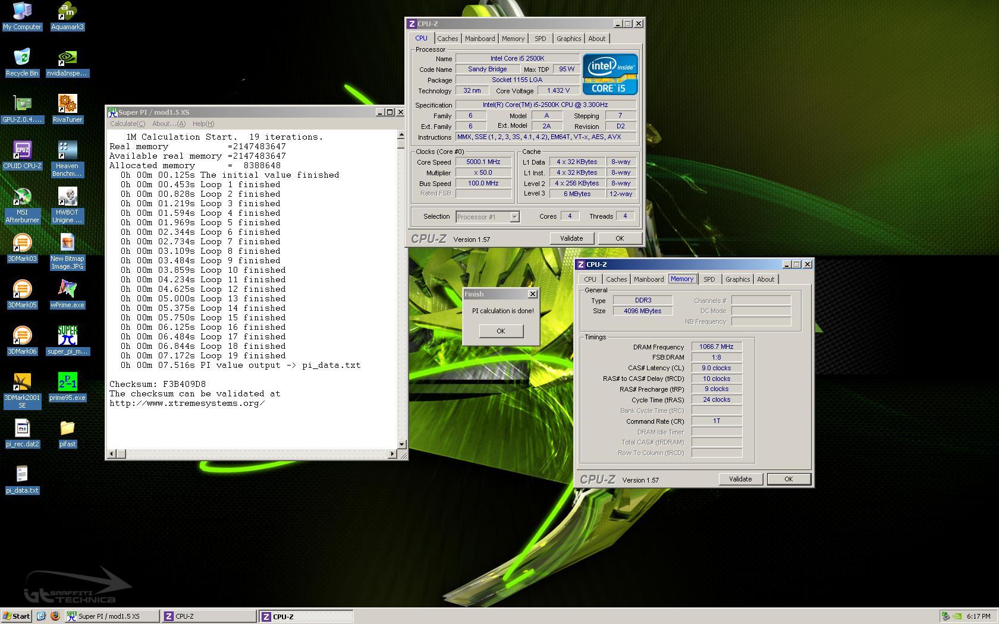Open Aquamark3 desktop shortcut
The width and height of the screenshot is (999, 624).
click(x=67, y=16)
